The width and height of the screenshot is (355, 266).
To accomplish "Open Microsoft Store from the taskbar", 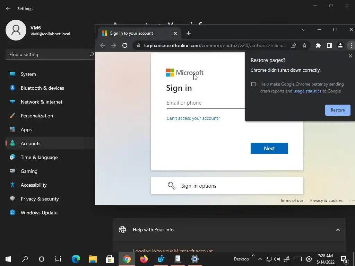I will click(x=110, y=259).
